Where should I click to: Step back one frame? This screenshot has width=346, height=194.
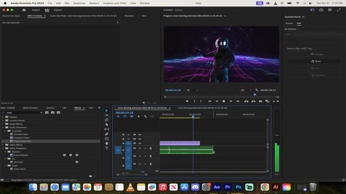[217, 101]
